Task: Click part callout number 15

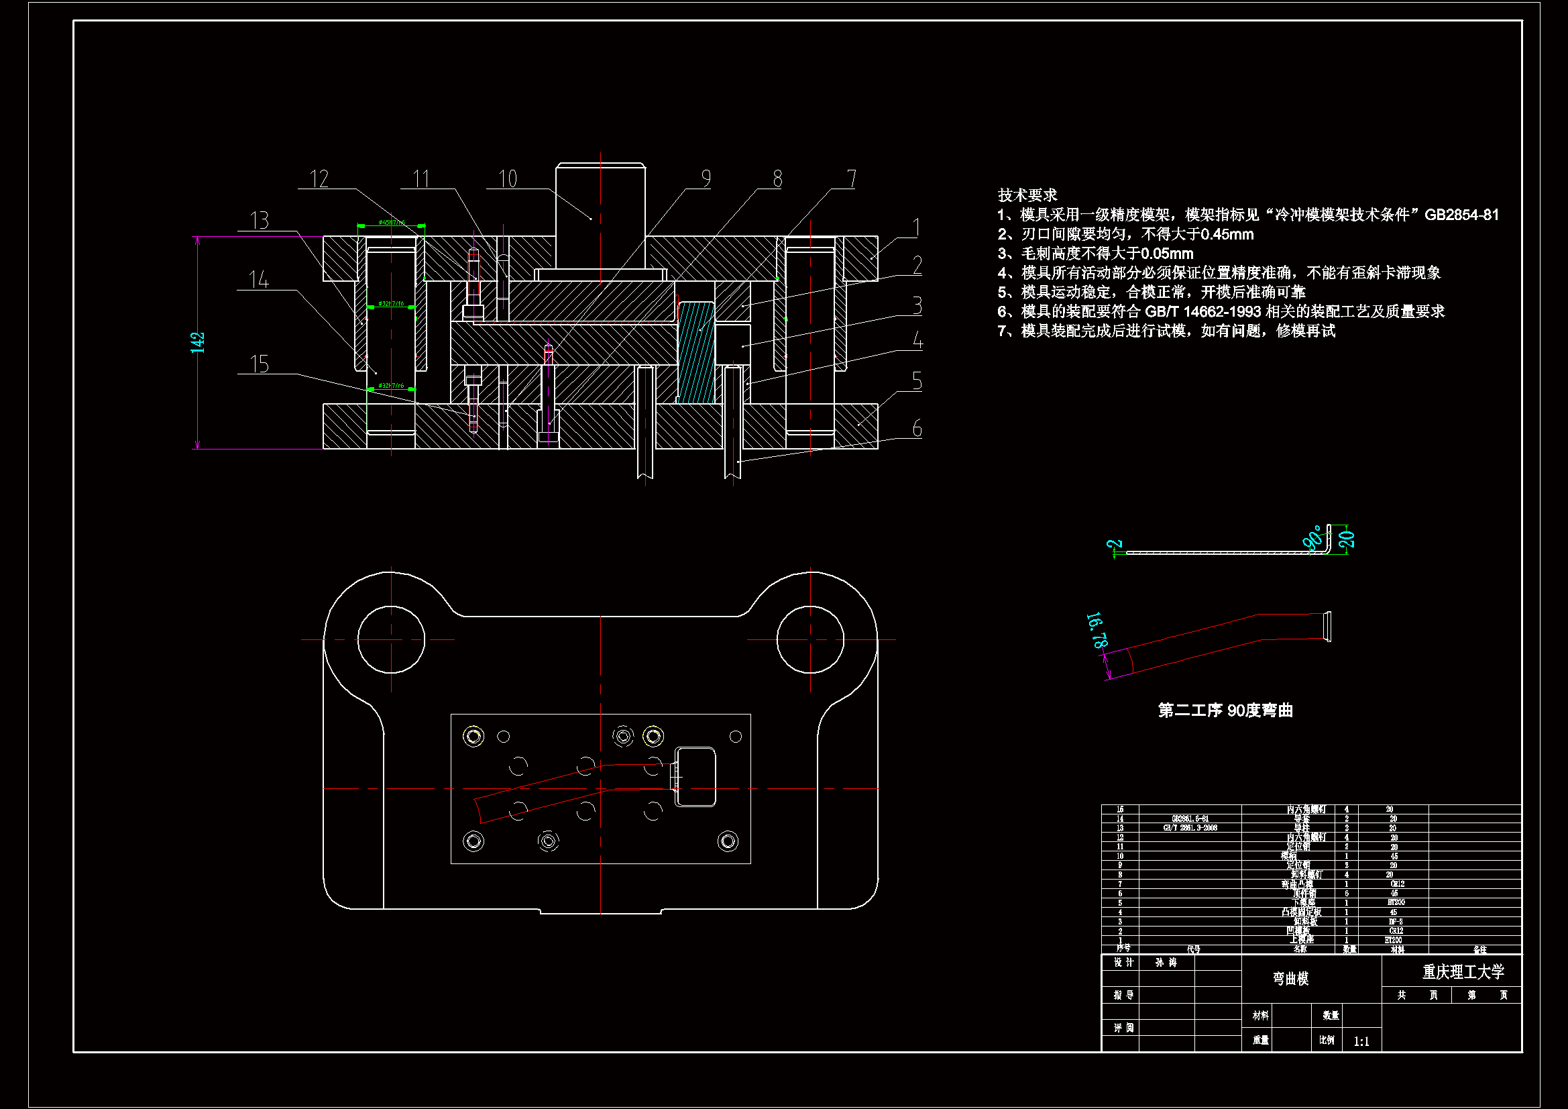Action: click(x=260, y=364)
